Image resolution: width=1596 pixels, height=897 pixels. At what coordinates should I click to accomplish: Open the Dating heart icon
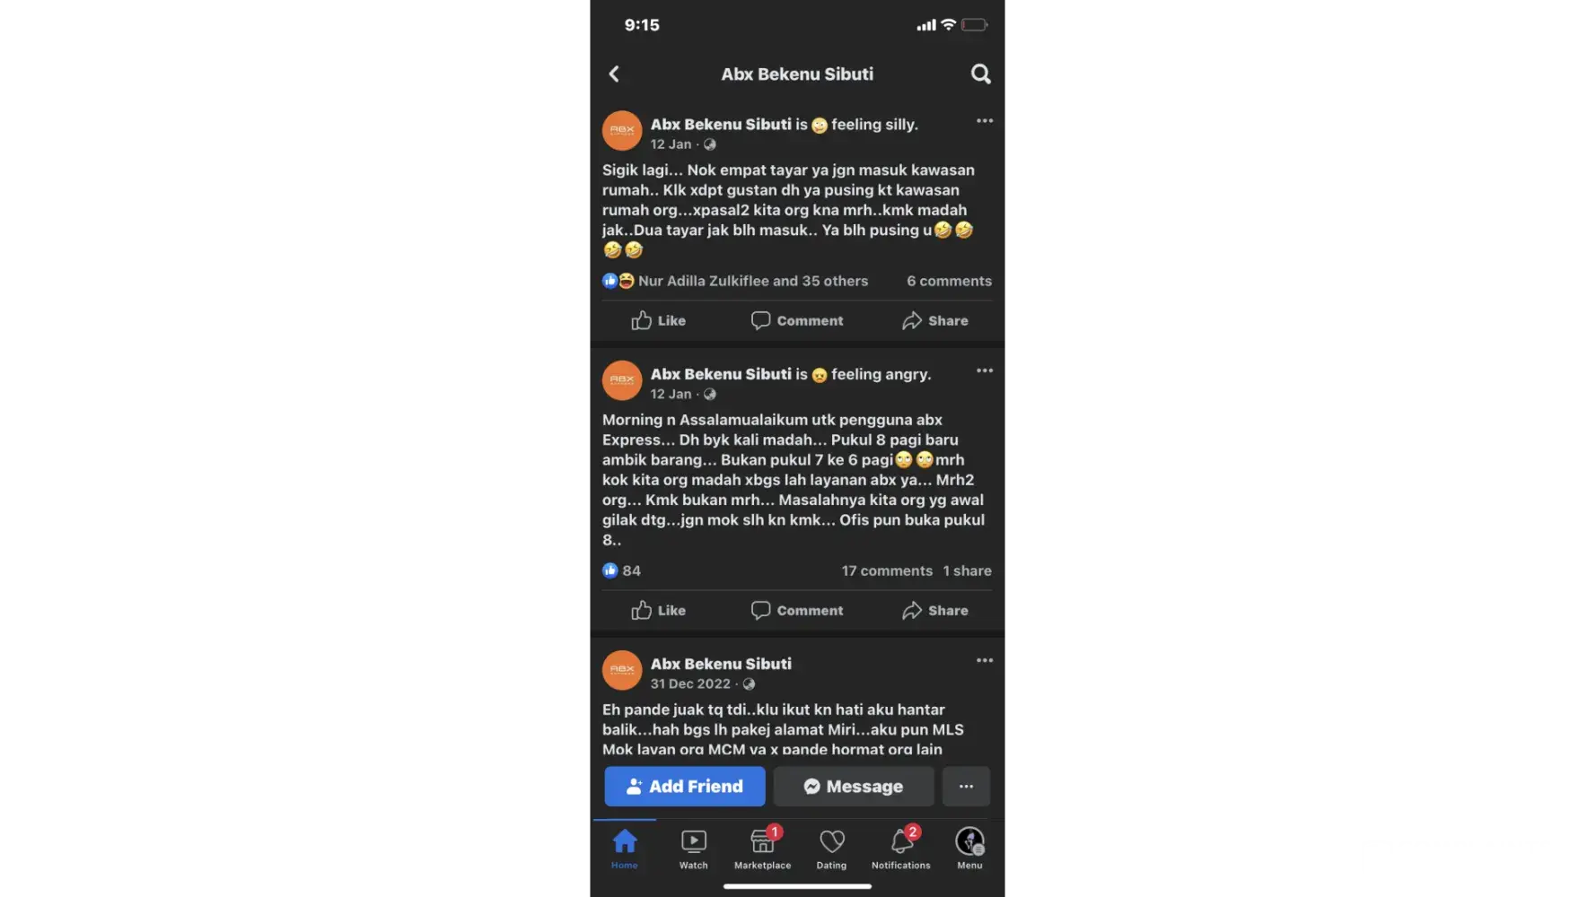(831, 849)
